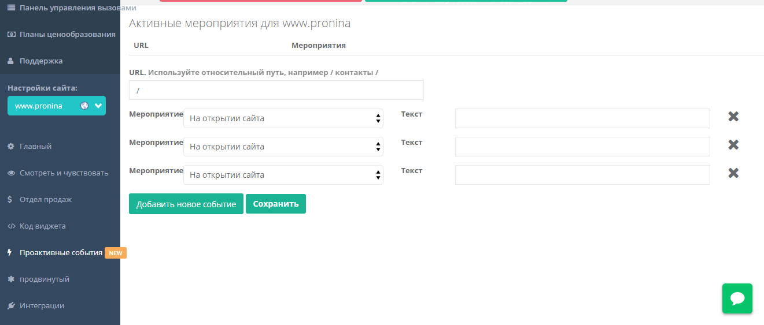The height and width of the screenshot is (325, 764).
Task: Go to Панель управления вызовами
Action: (x=77, y=8)
